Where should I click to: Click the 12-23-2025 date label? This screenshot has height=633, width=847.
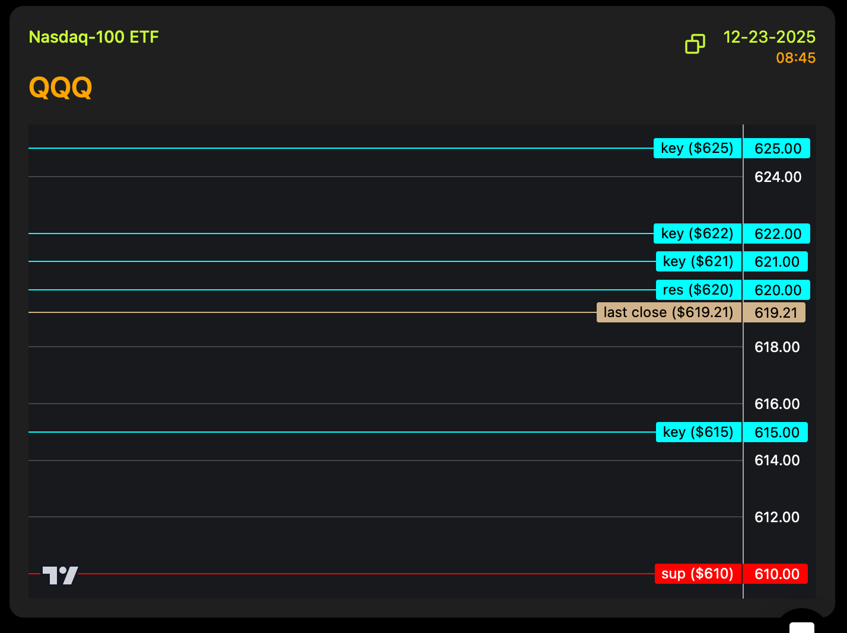tap(769, 37)
